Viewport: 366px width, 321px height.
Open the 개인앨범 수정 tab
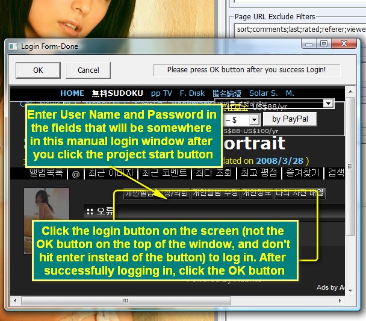click(x=216, y=193)
